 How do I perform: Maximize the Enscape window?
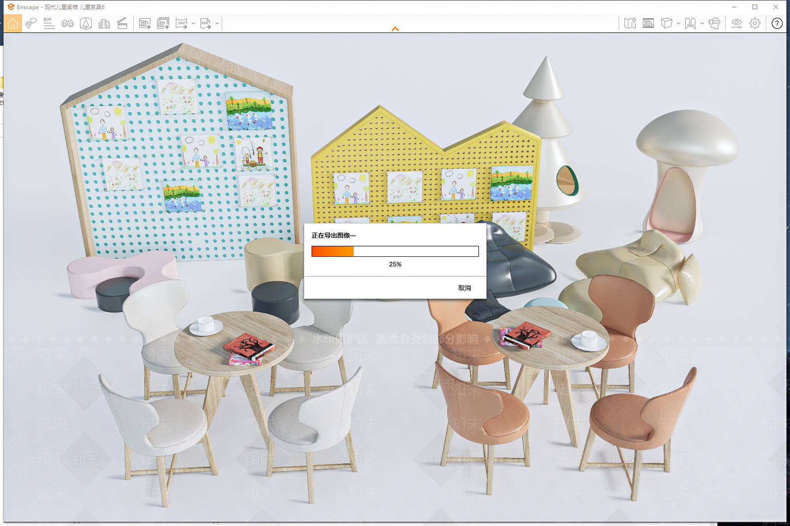tap(755, 7)
